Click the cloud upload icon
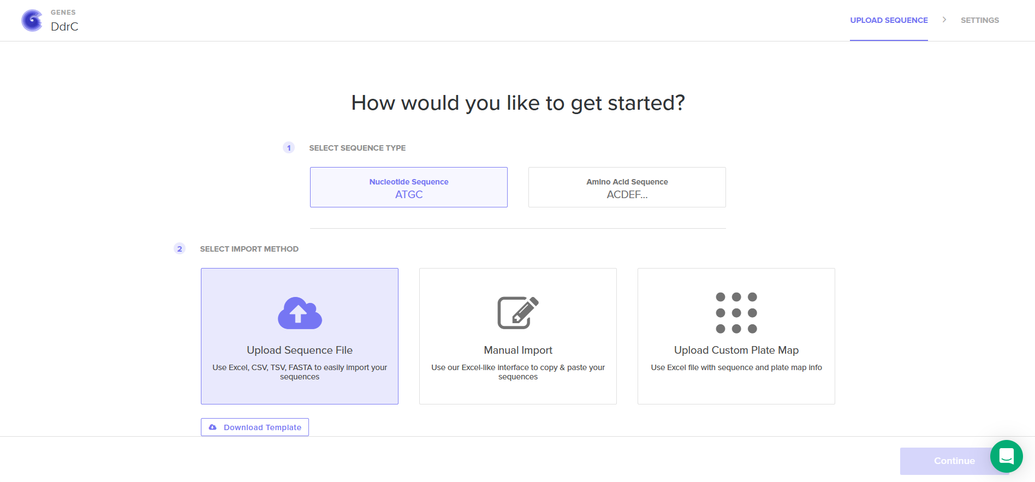Viewport: 1035px width, 482px height. coord(300,313)
